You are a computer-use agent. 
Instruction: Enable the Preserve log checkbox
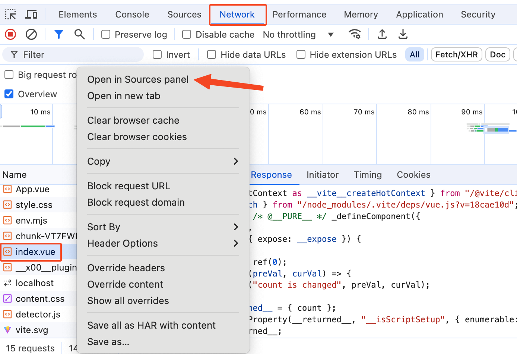106,35
